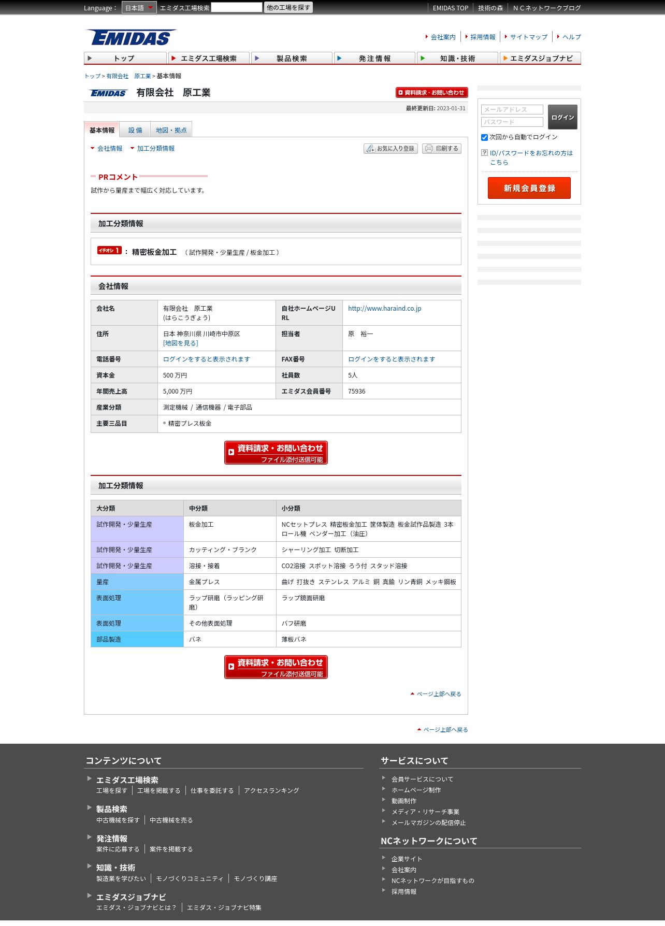Click the メールアドレス input field
Image resolution: width=665 pixels, height=926 pixels.
[512, 109]
